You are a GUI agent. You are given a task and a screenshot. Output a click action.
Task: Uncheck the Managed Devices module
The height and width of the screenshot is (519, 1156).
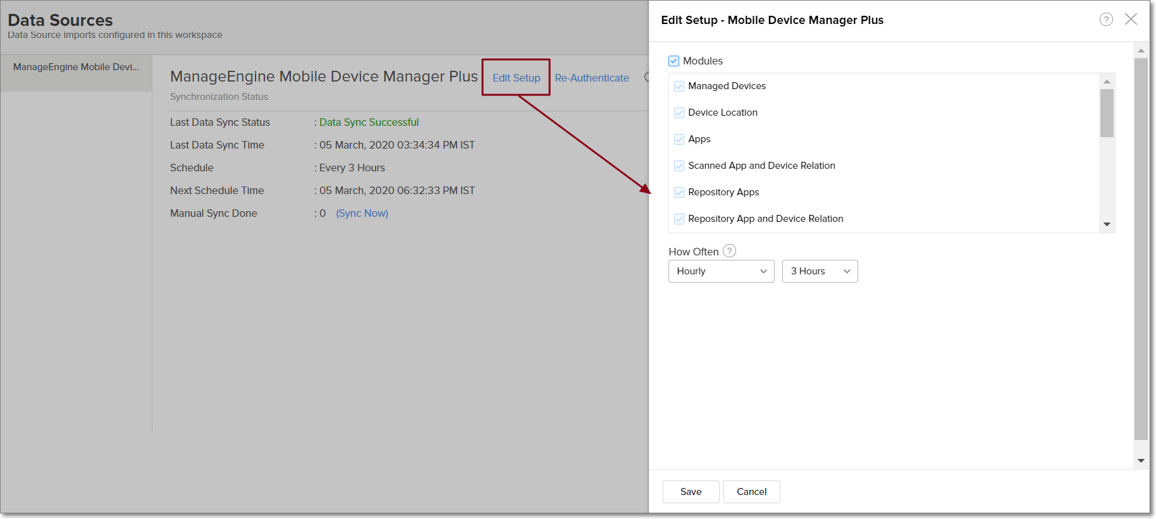click(x=679, y=87)
